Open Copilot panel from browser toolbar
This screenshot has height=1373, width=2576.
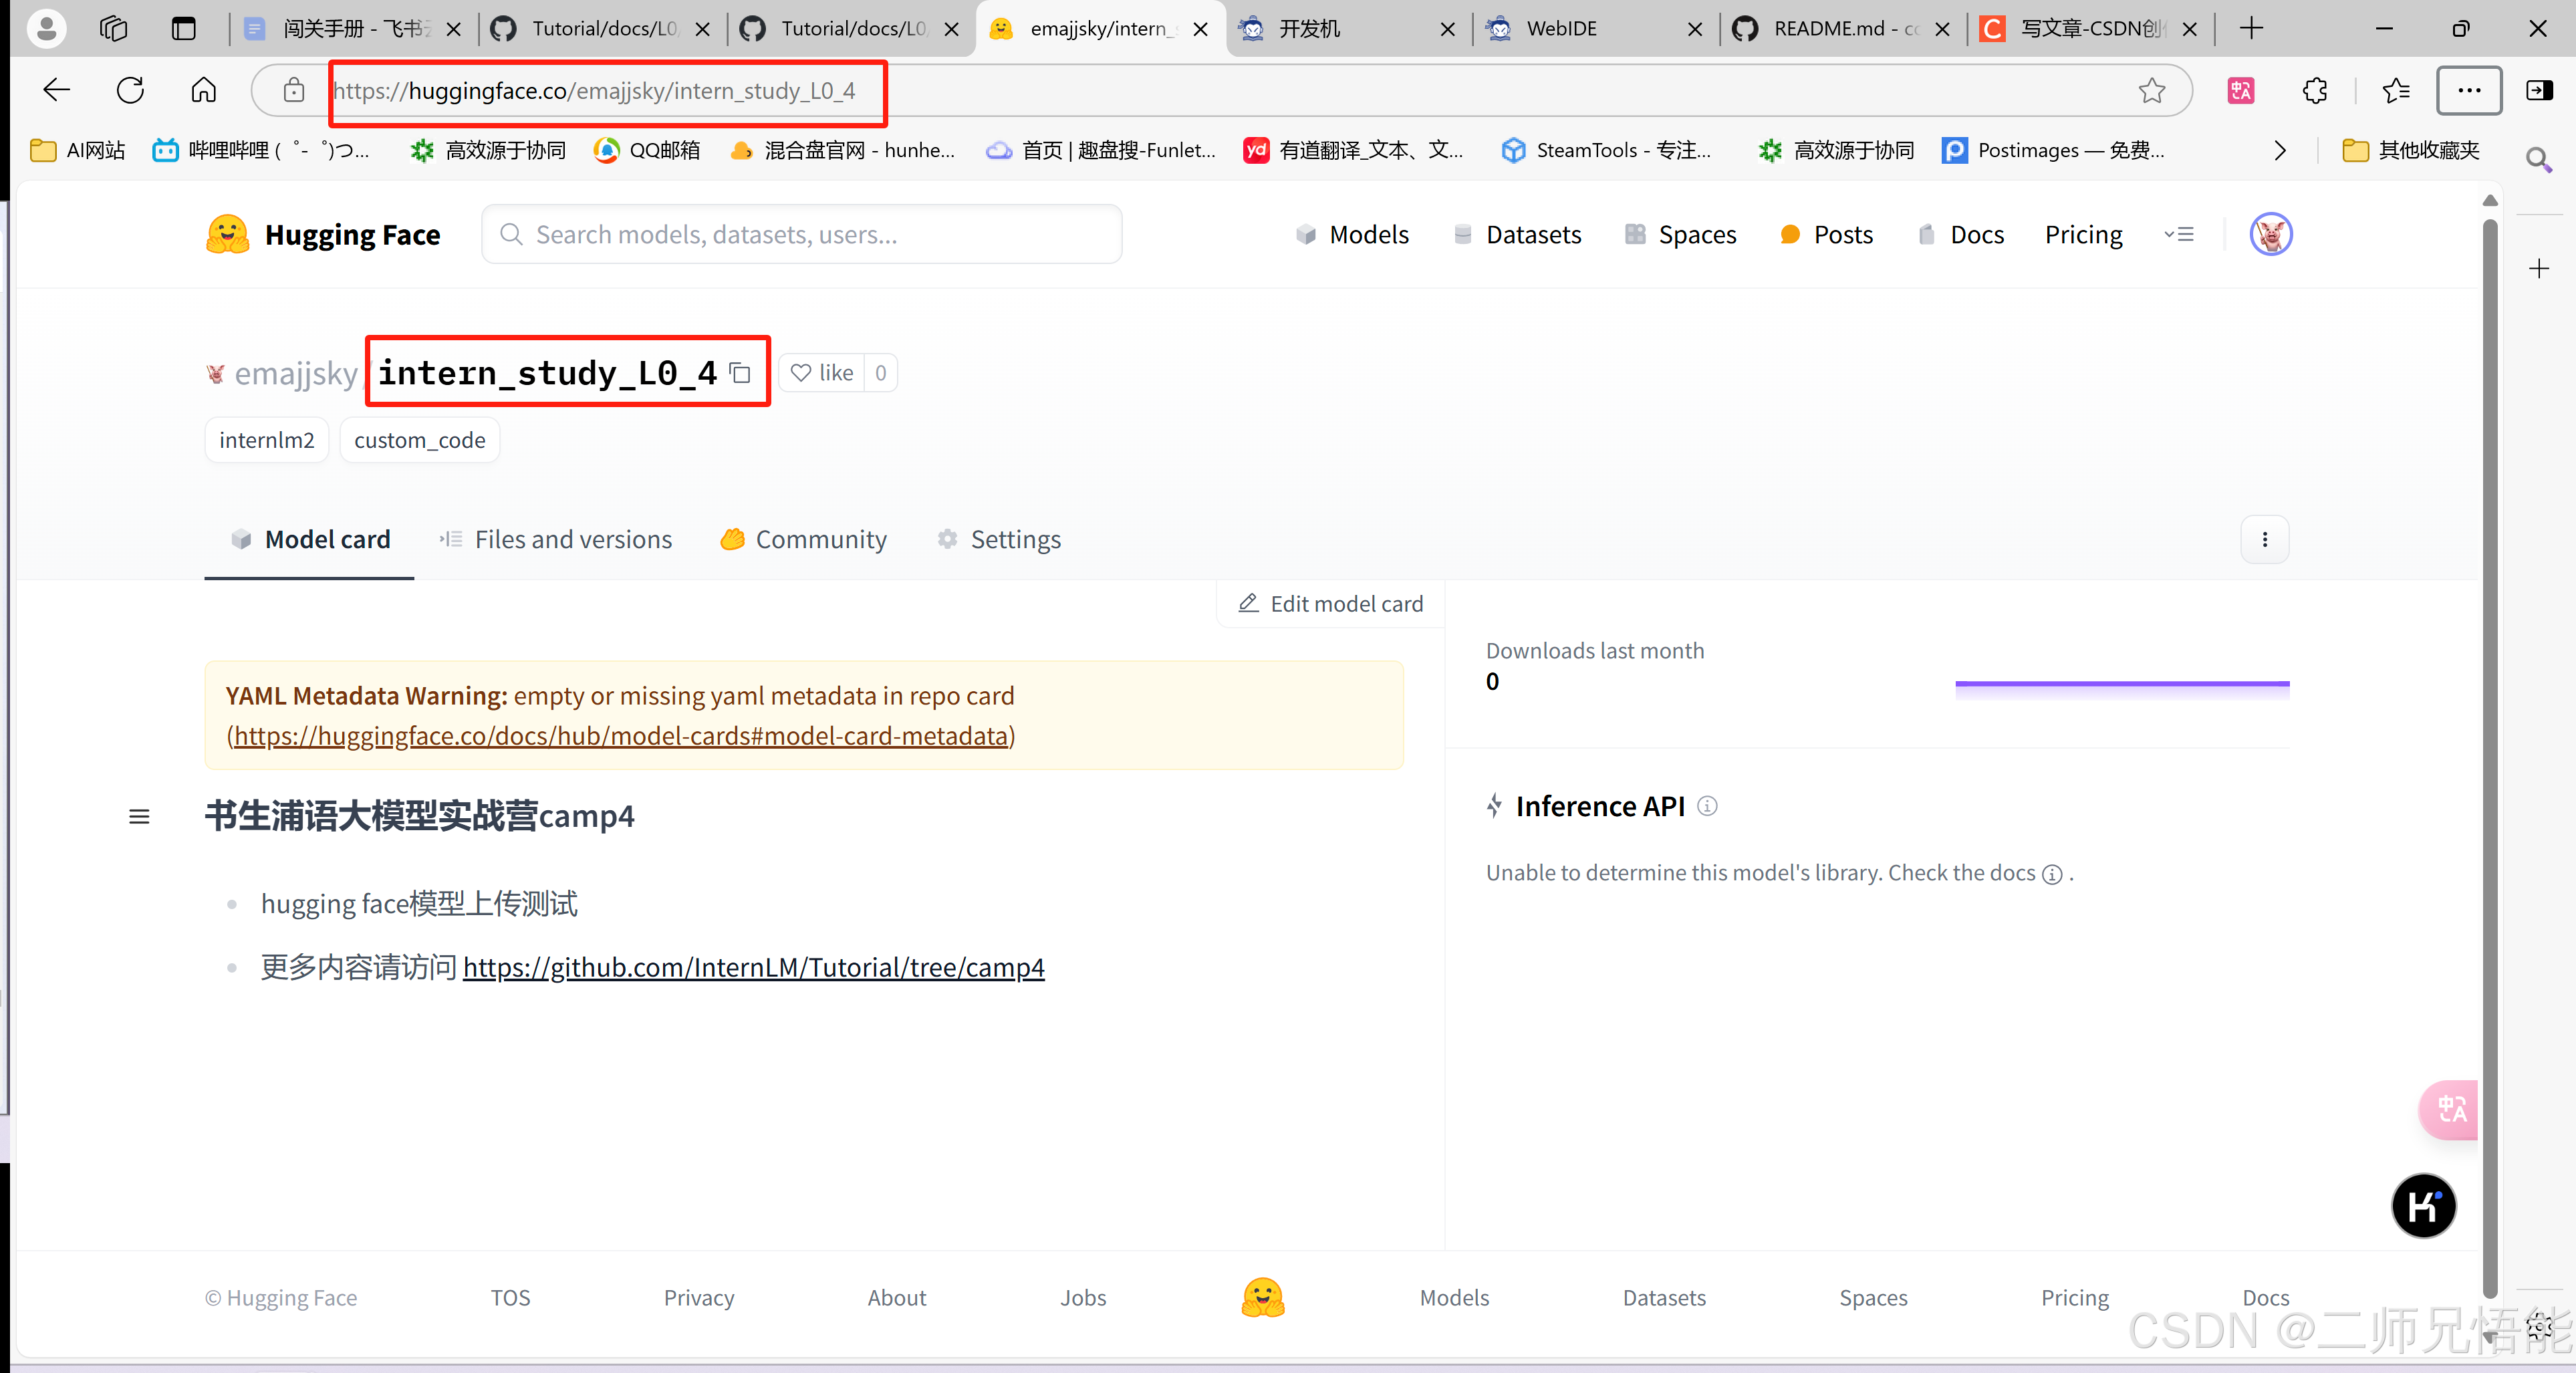click(x=2541, y=90)
